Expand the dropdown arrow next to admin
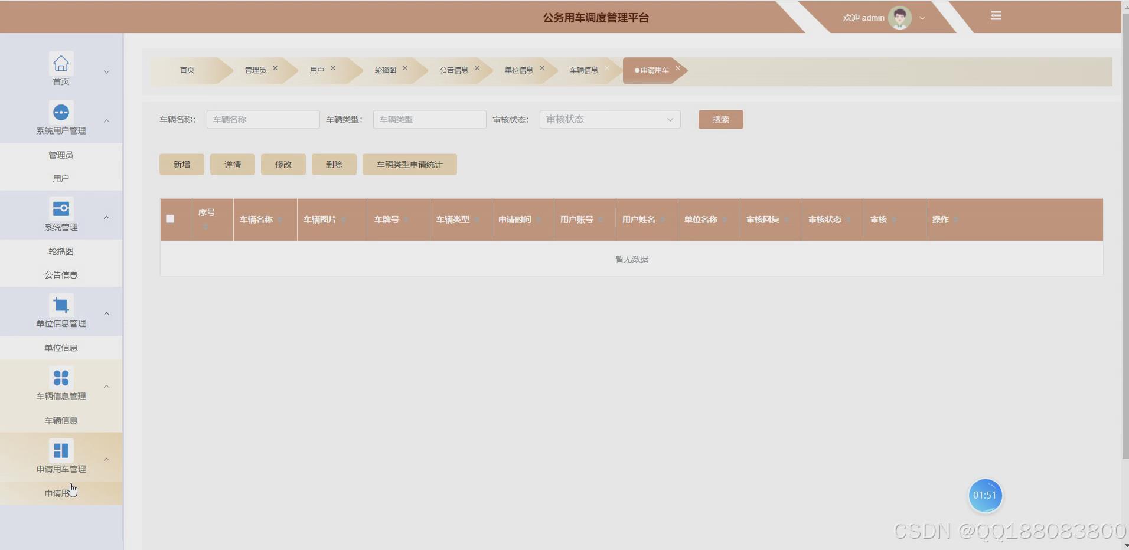The height and width of the screenshot is (550, 1129). (x=922, y=18)
